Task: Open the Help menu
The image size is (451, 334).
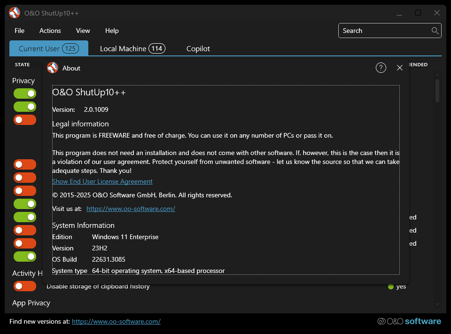Action: (112, 31)
